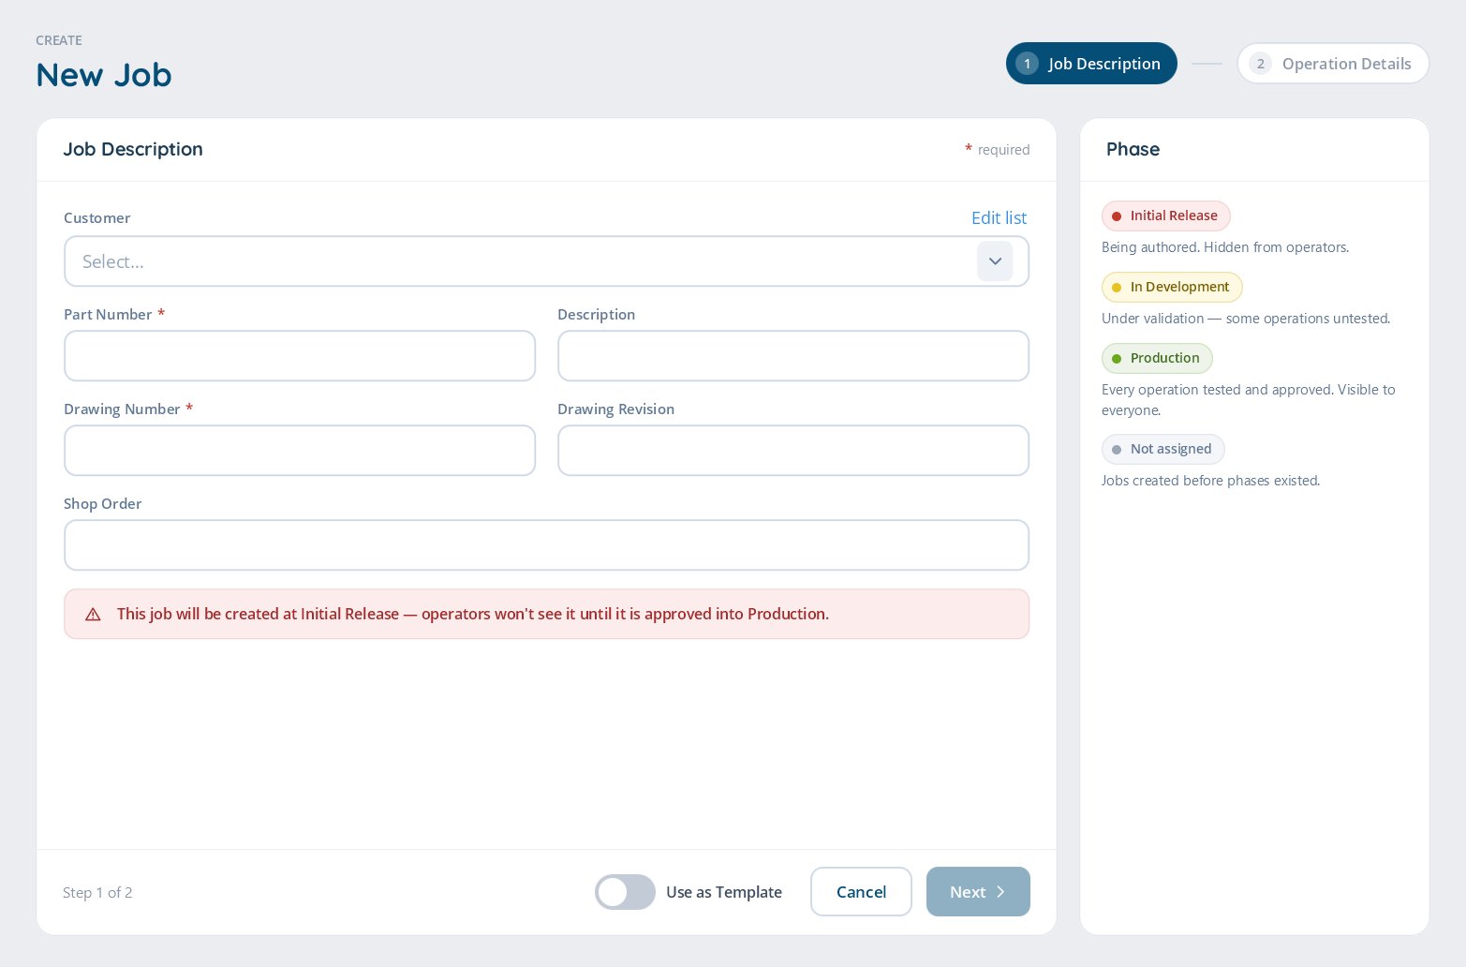Viewport: 1466px width, 967px height.
Task: Select the Production phase badge
Action: 1157,359
